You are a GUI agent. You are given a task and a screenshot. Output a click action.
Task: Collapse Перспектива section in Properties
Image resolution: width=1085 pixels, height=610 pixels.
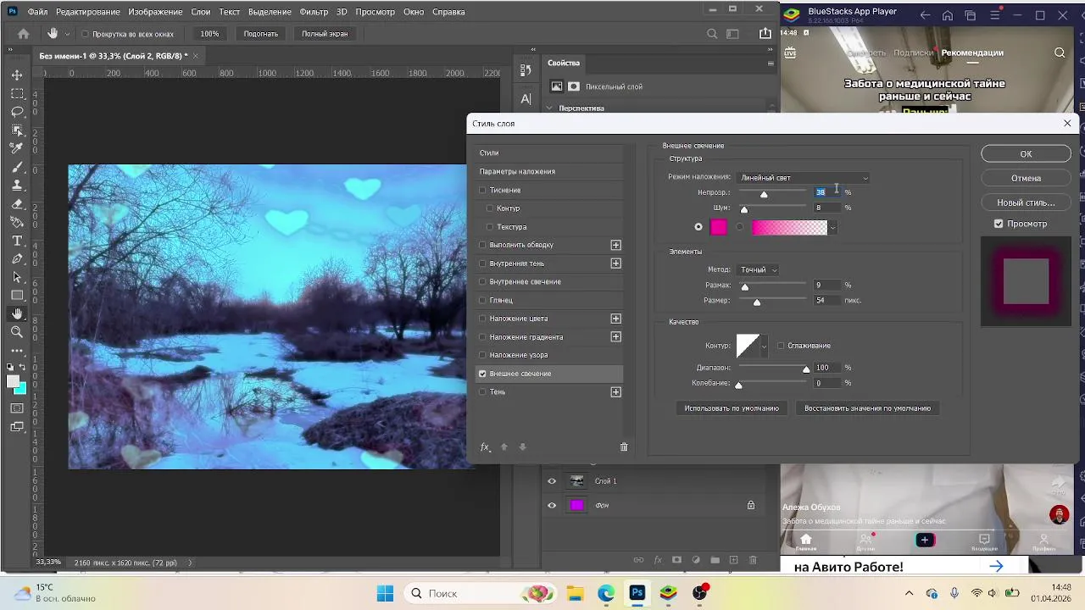pos(549,108)
